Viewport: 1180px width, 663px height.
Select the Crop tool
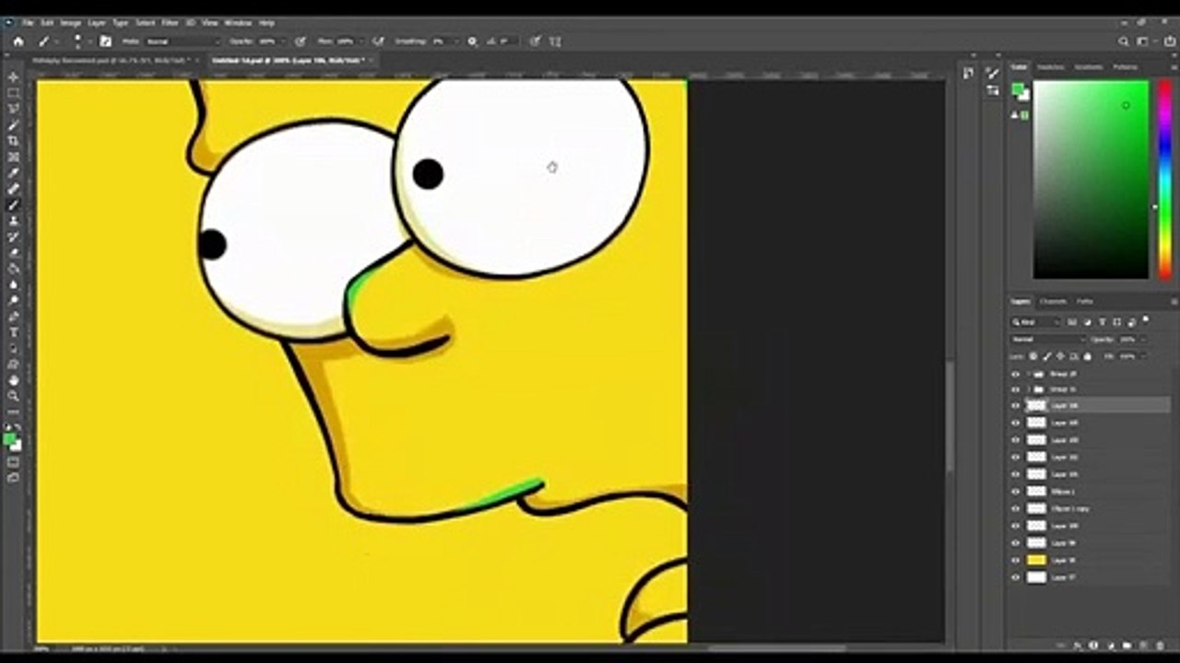pyautogui.click(x=14, y=141)
